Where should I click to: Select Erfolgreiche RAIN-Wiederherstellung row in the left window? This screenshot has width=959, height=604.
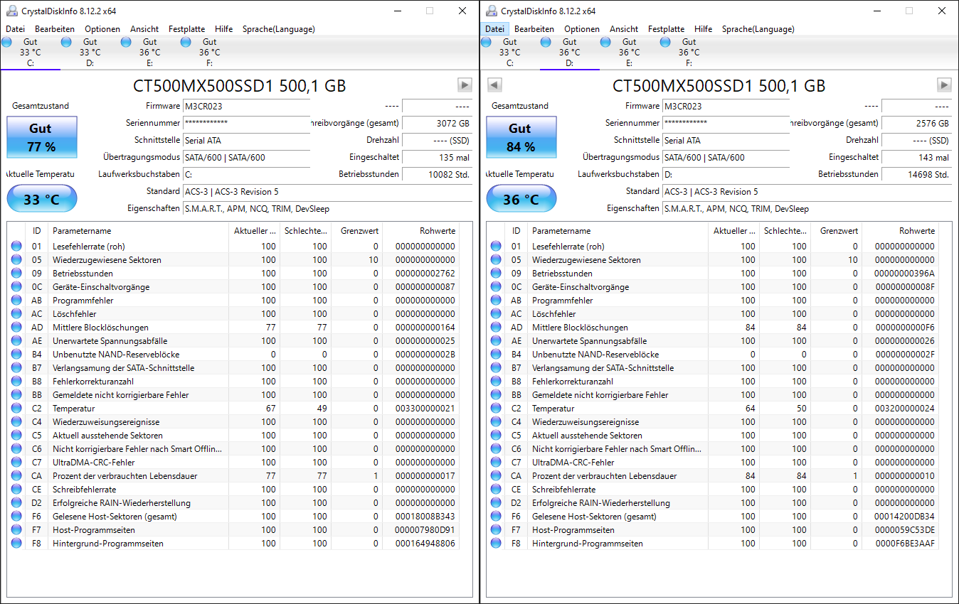pos(233,503)
